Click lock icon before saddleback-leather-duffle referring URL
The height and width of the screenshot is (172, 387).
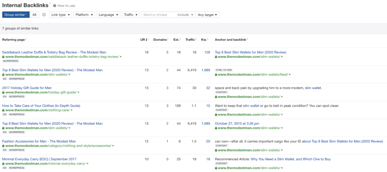coord(3,57)
